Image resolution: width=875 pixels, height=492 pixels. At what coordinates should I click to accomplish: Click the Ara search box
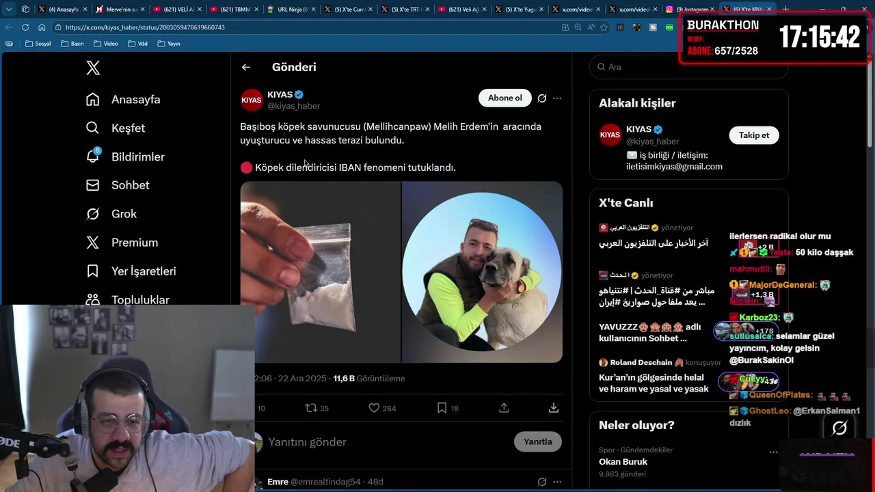pos(689,67)
